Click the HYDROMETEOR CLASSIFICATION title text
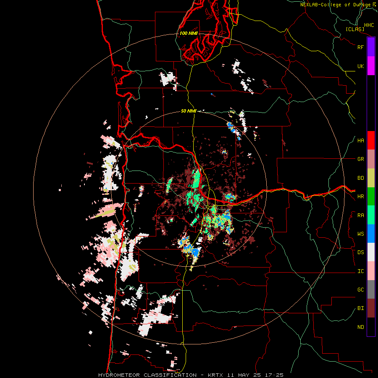This screenshot has height=378, width=378. click(x=147, y=375)
